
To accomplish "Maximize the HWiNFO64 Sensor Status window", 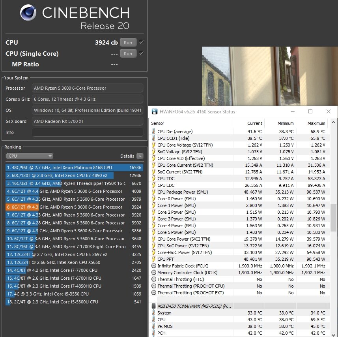I will (310, 112).
